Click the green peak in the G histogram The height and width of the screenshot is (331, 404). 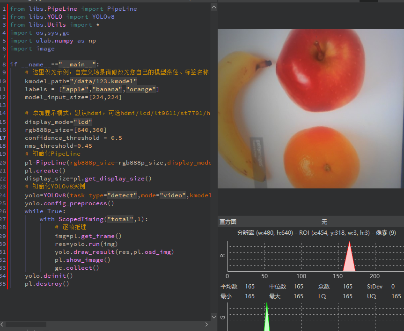266,314
